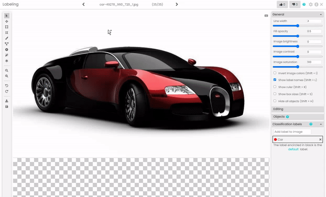Screen dimensions: 326x197
Task: Adjust the Image brightness slider
Action: pos(297,46)
